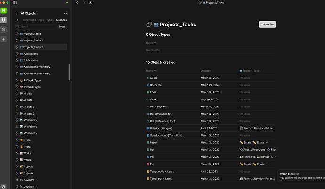Check the green sync status dot
The width and height of the screenshot is (325, 189).
67,3
